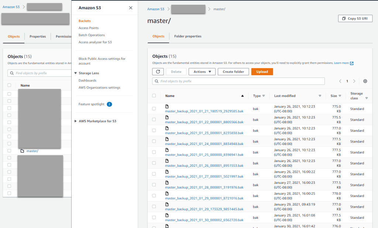Open the objects list preferences gear

[365, 81]
